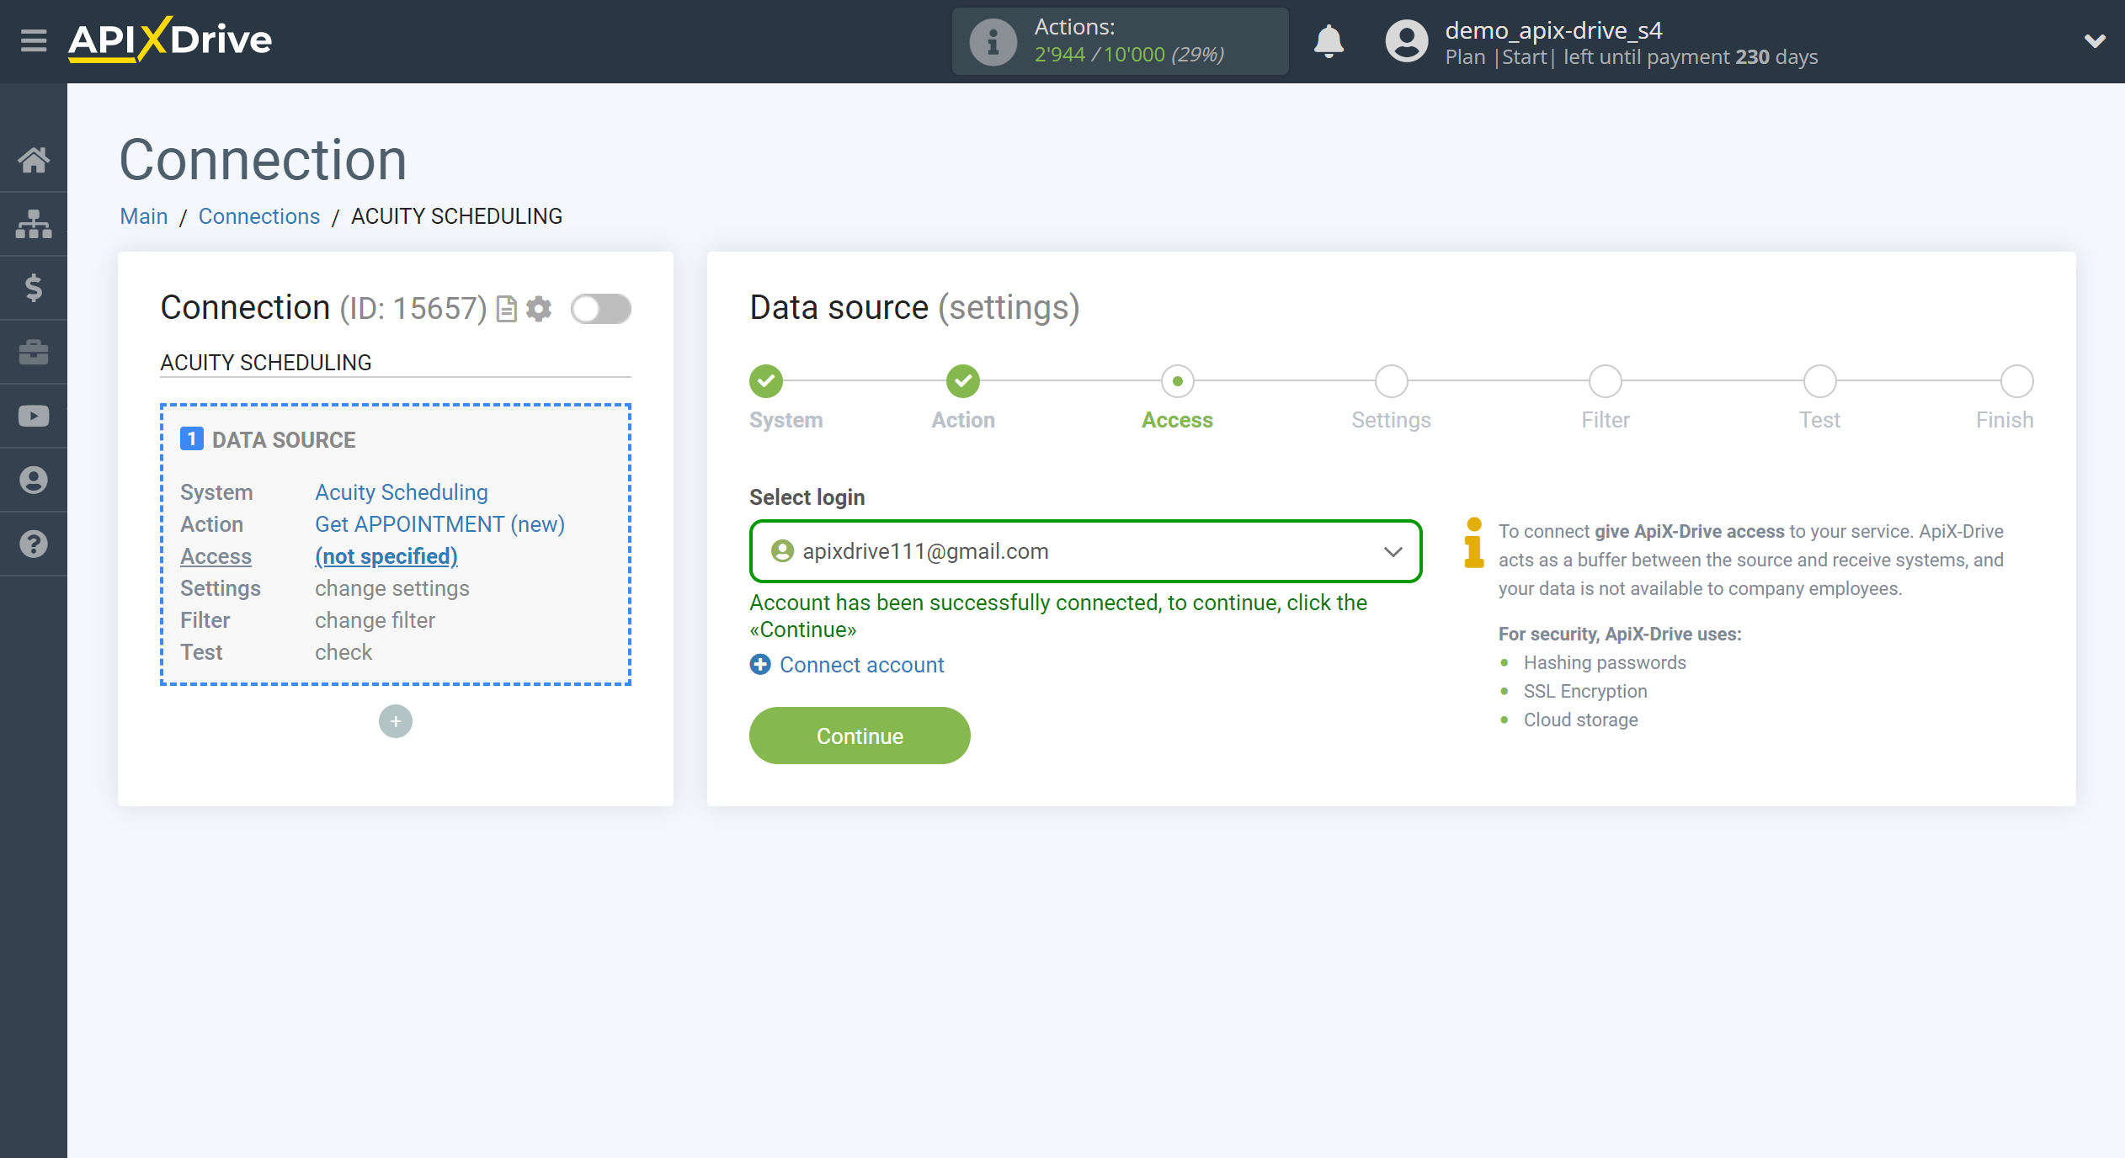Viewport: 2125px width, 1158px height.
Task: Open the hamburger menu
Action: coord(34,40)
